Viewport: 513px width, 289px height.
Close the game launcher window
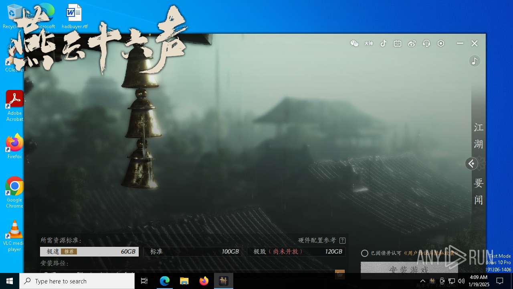[475, 43]
